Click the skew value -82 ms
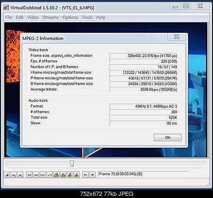The image size is (213, 198). [x=144, y=123]
